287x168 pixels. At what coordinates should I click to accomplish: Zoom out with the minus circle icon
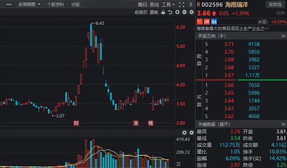pyautogui.click(x=184, y=12)
